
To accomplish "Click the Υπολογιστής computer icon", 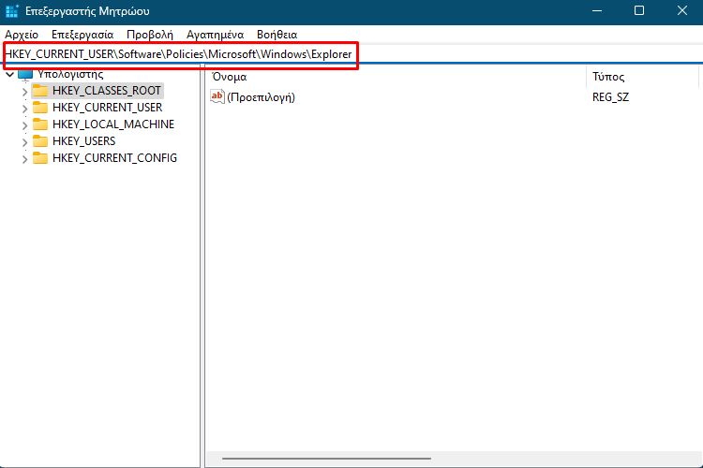I will click(x=25, y=74).
